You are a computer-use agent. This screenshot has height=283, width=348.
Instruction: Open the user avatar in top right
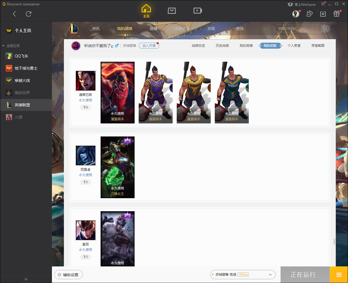pyautogui.click(x=296, y=14)
